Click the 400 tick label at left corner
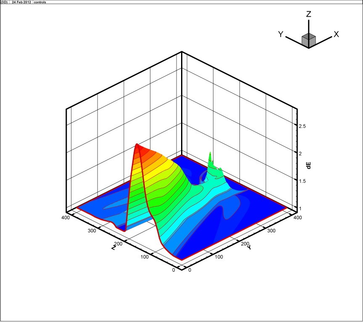Screen dimensions: 363x322 click(65, 218)
